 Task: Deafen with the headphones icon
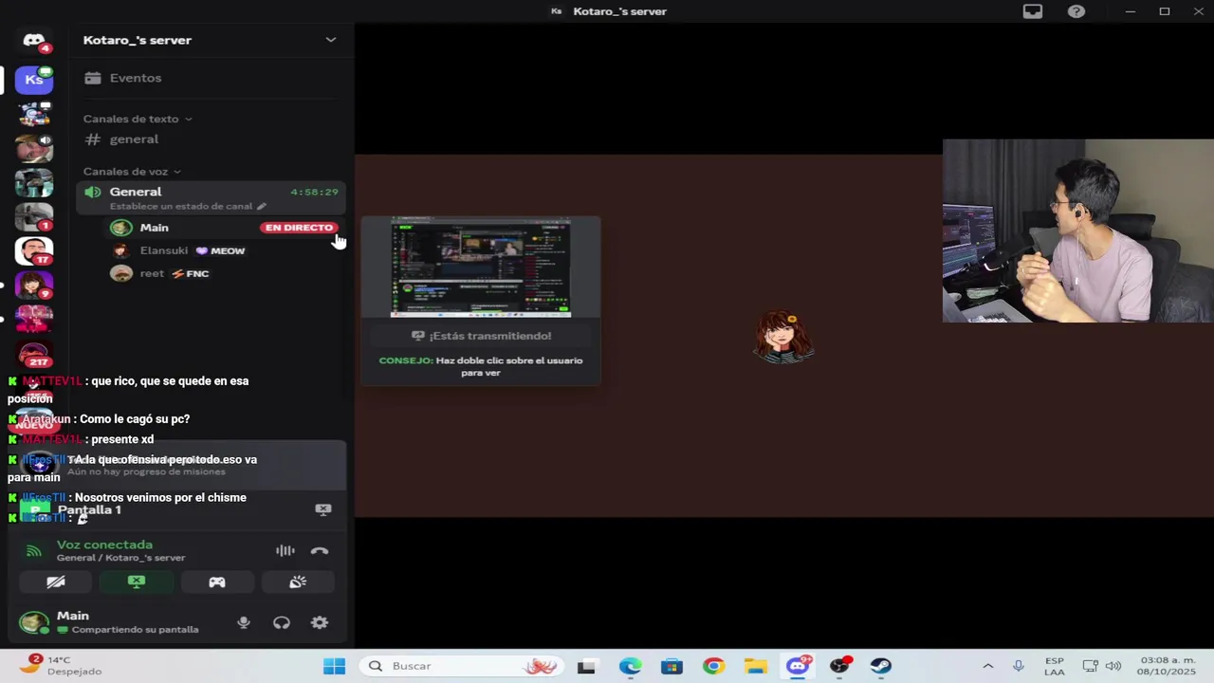282,622
